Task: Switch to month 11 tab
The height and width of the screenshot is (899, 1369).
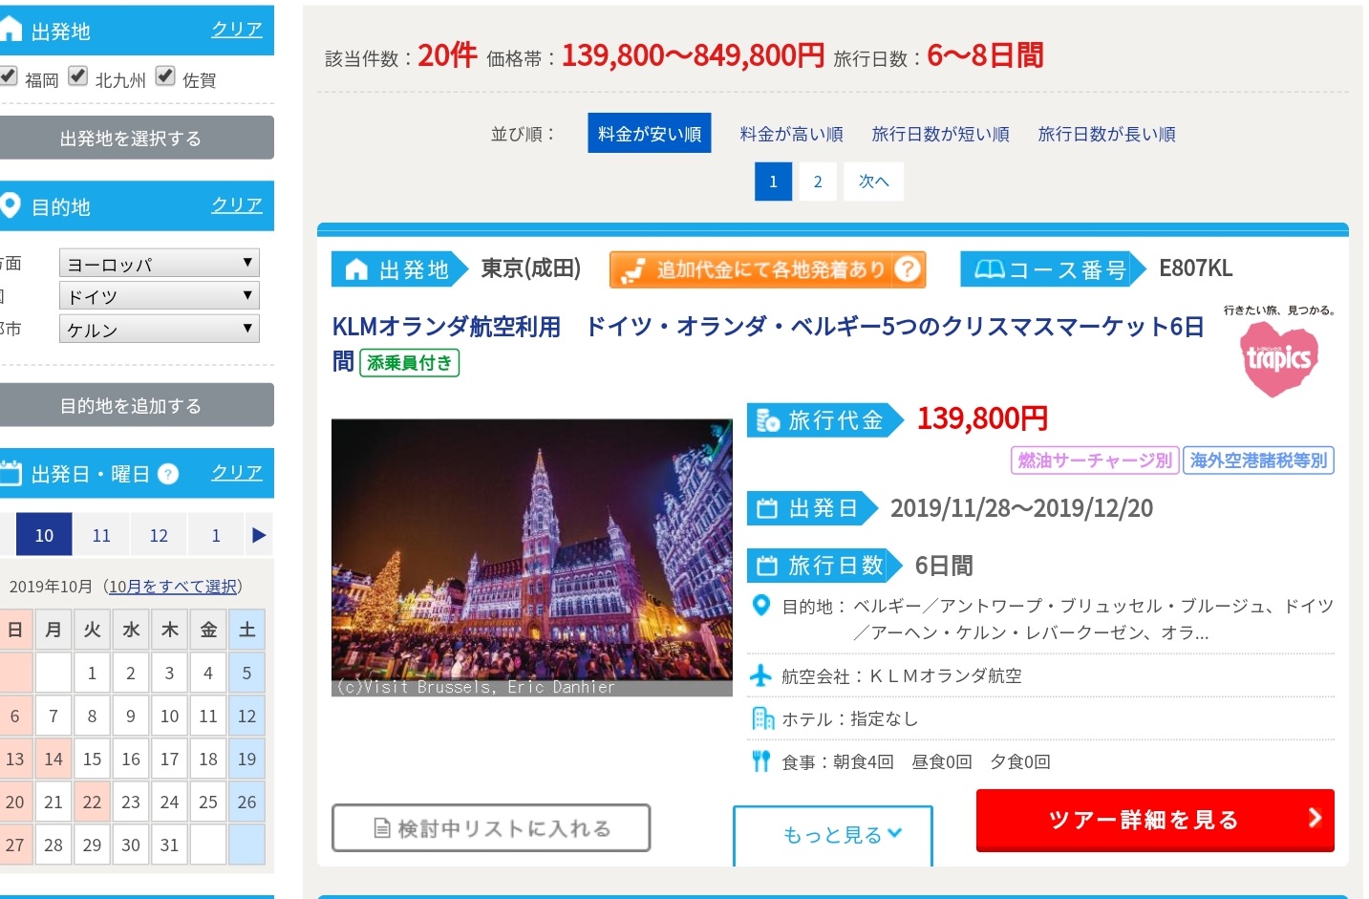Action: (x=101, y=535)
